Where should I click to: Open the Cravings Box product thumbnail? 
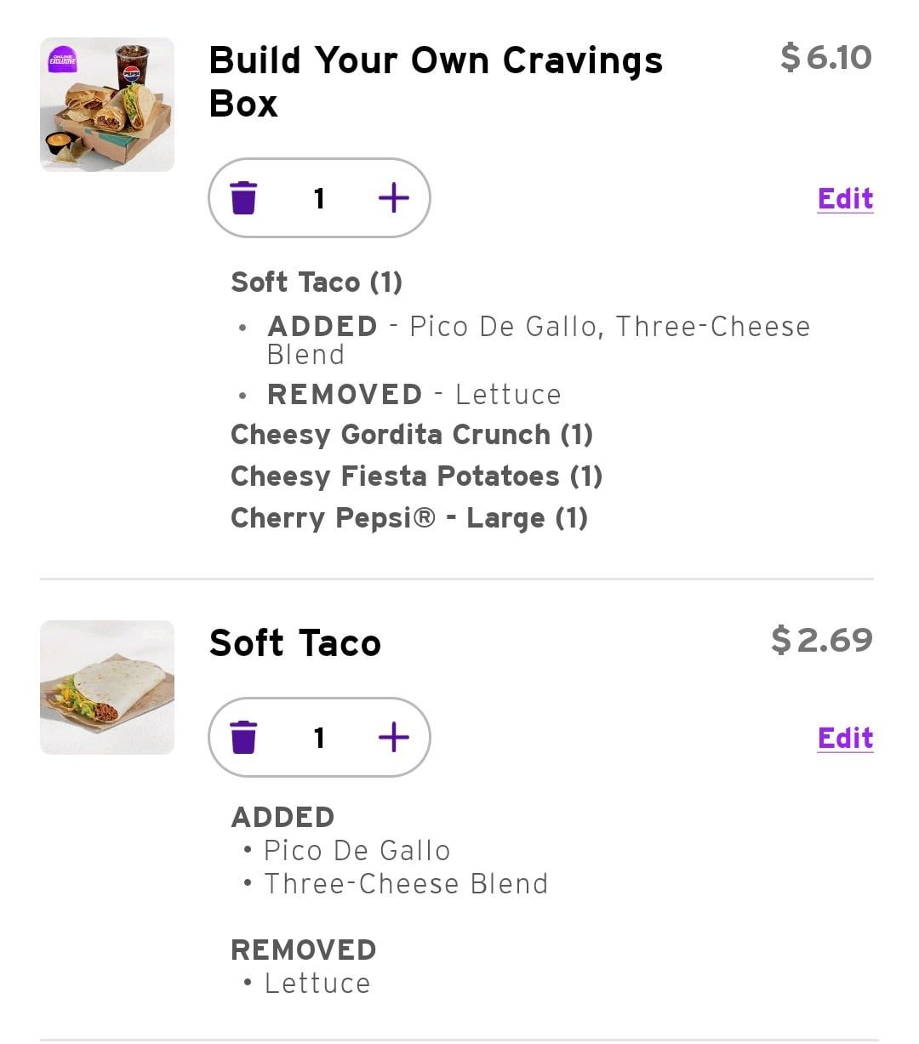point(107,105)
